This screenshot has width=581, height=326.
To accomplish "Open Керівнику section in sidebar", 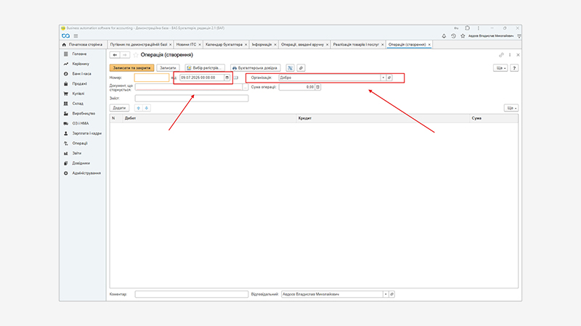I will click(81, 64).
